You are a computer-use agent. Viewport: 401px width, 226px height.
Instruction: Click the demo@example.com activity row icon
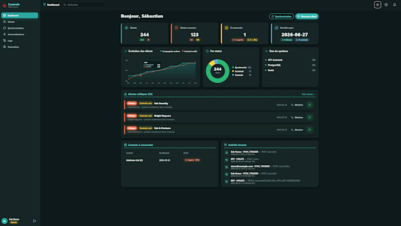(226, 167)
